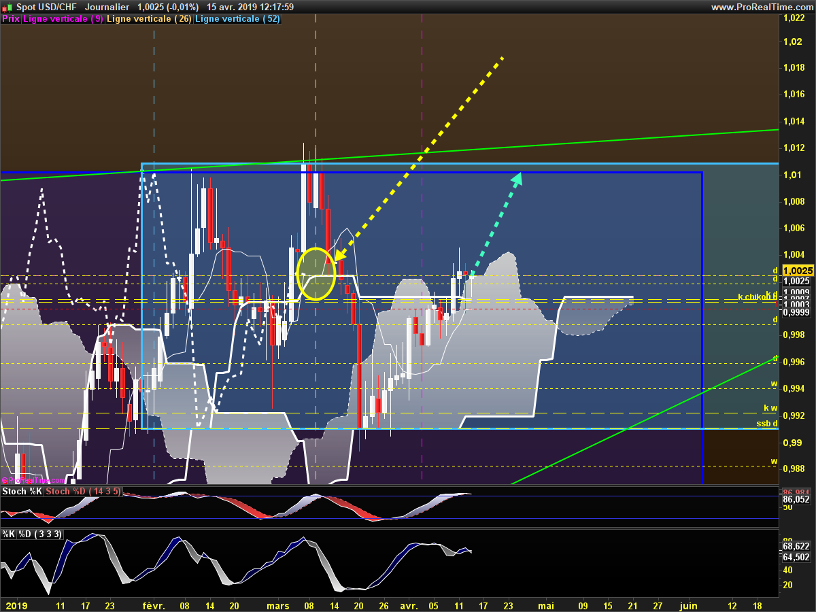This screenshot has height=612, width=816.
Task: Click the candlestick chart icon beside Spot USD/CHF
Action: [x=7, y=7]
